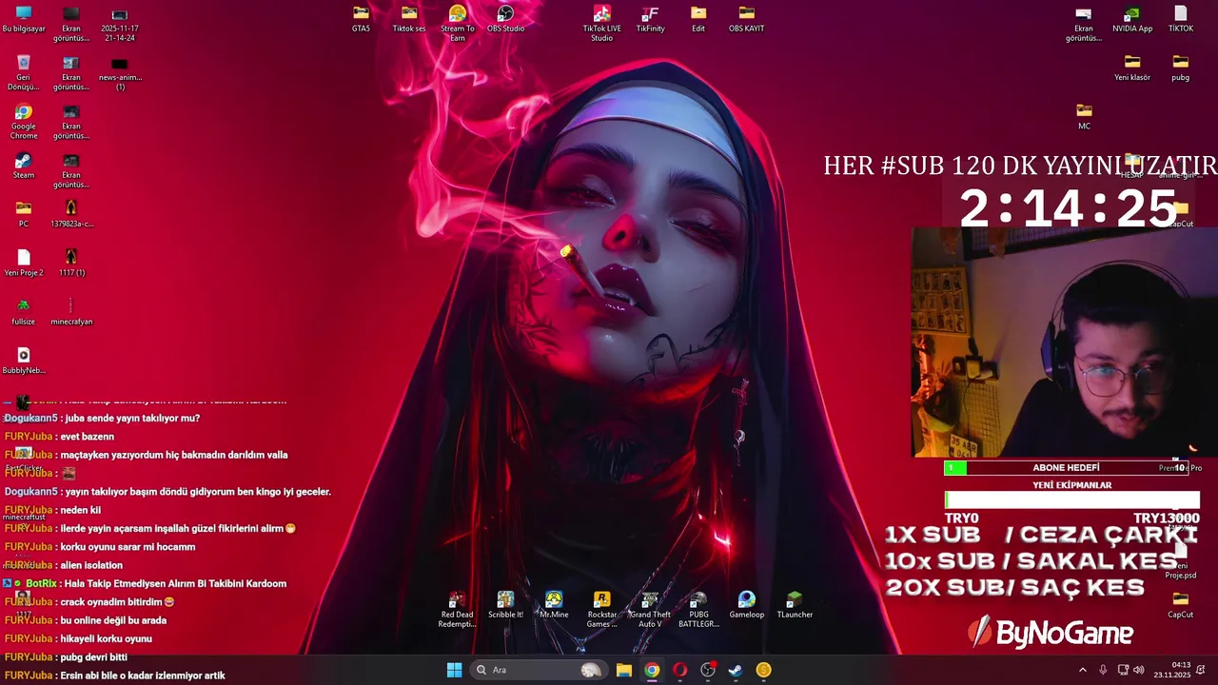Screen dimensions: 1218x685
Task: Open Opera from the taskbar
Action: (679, 670)
